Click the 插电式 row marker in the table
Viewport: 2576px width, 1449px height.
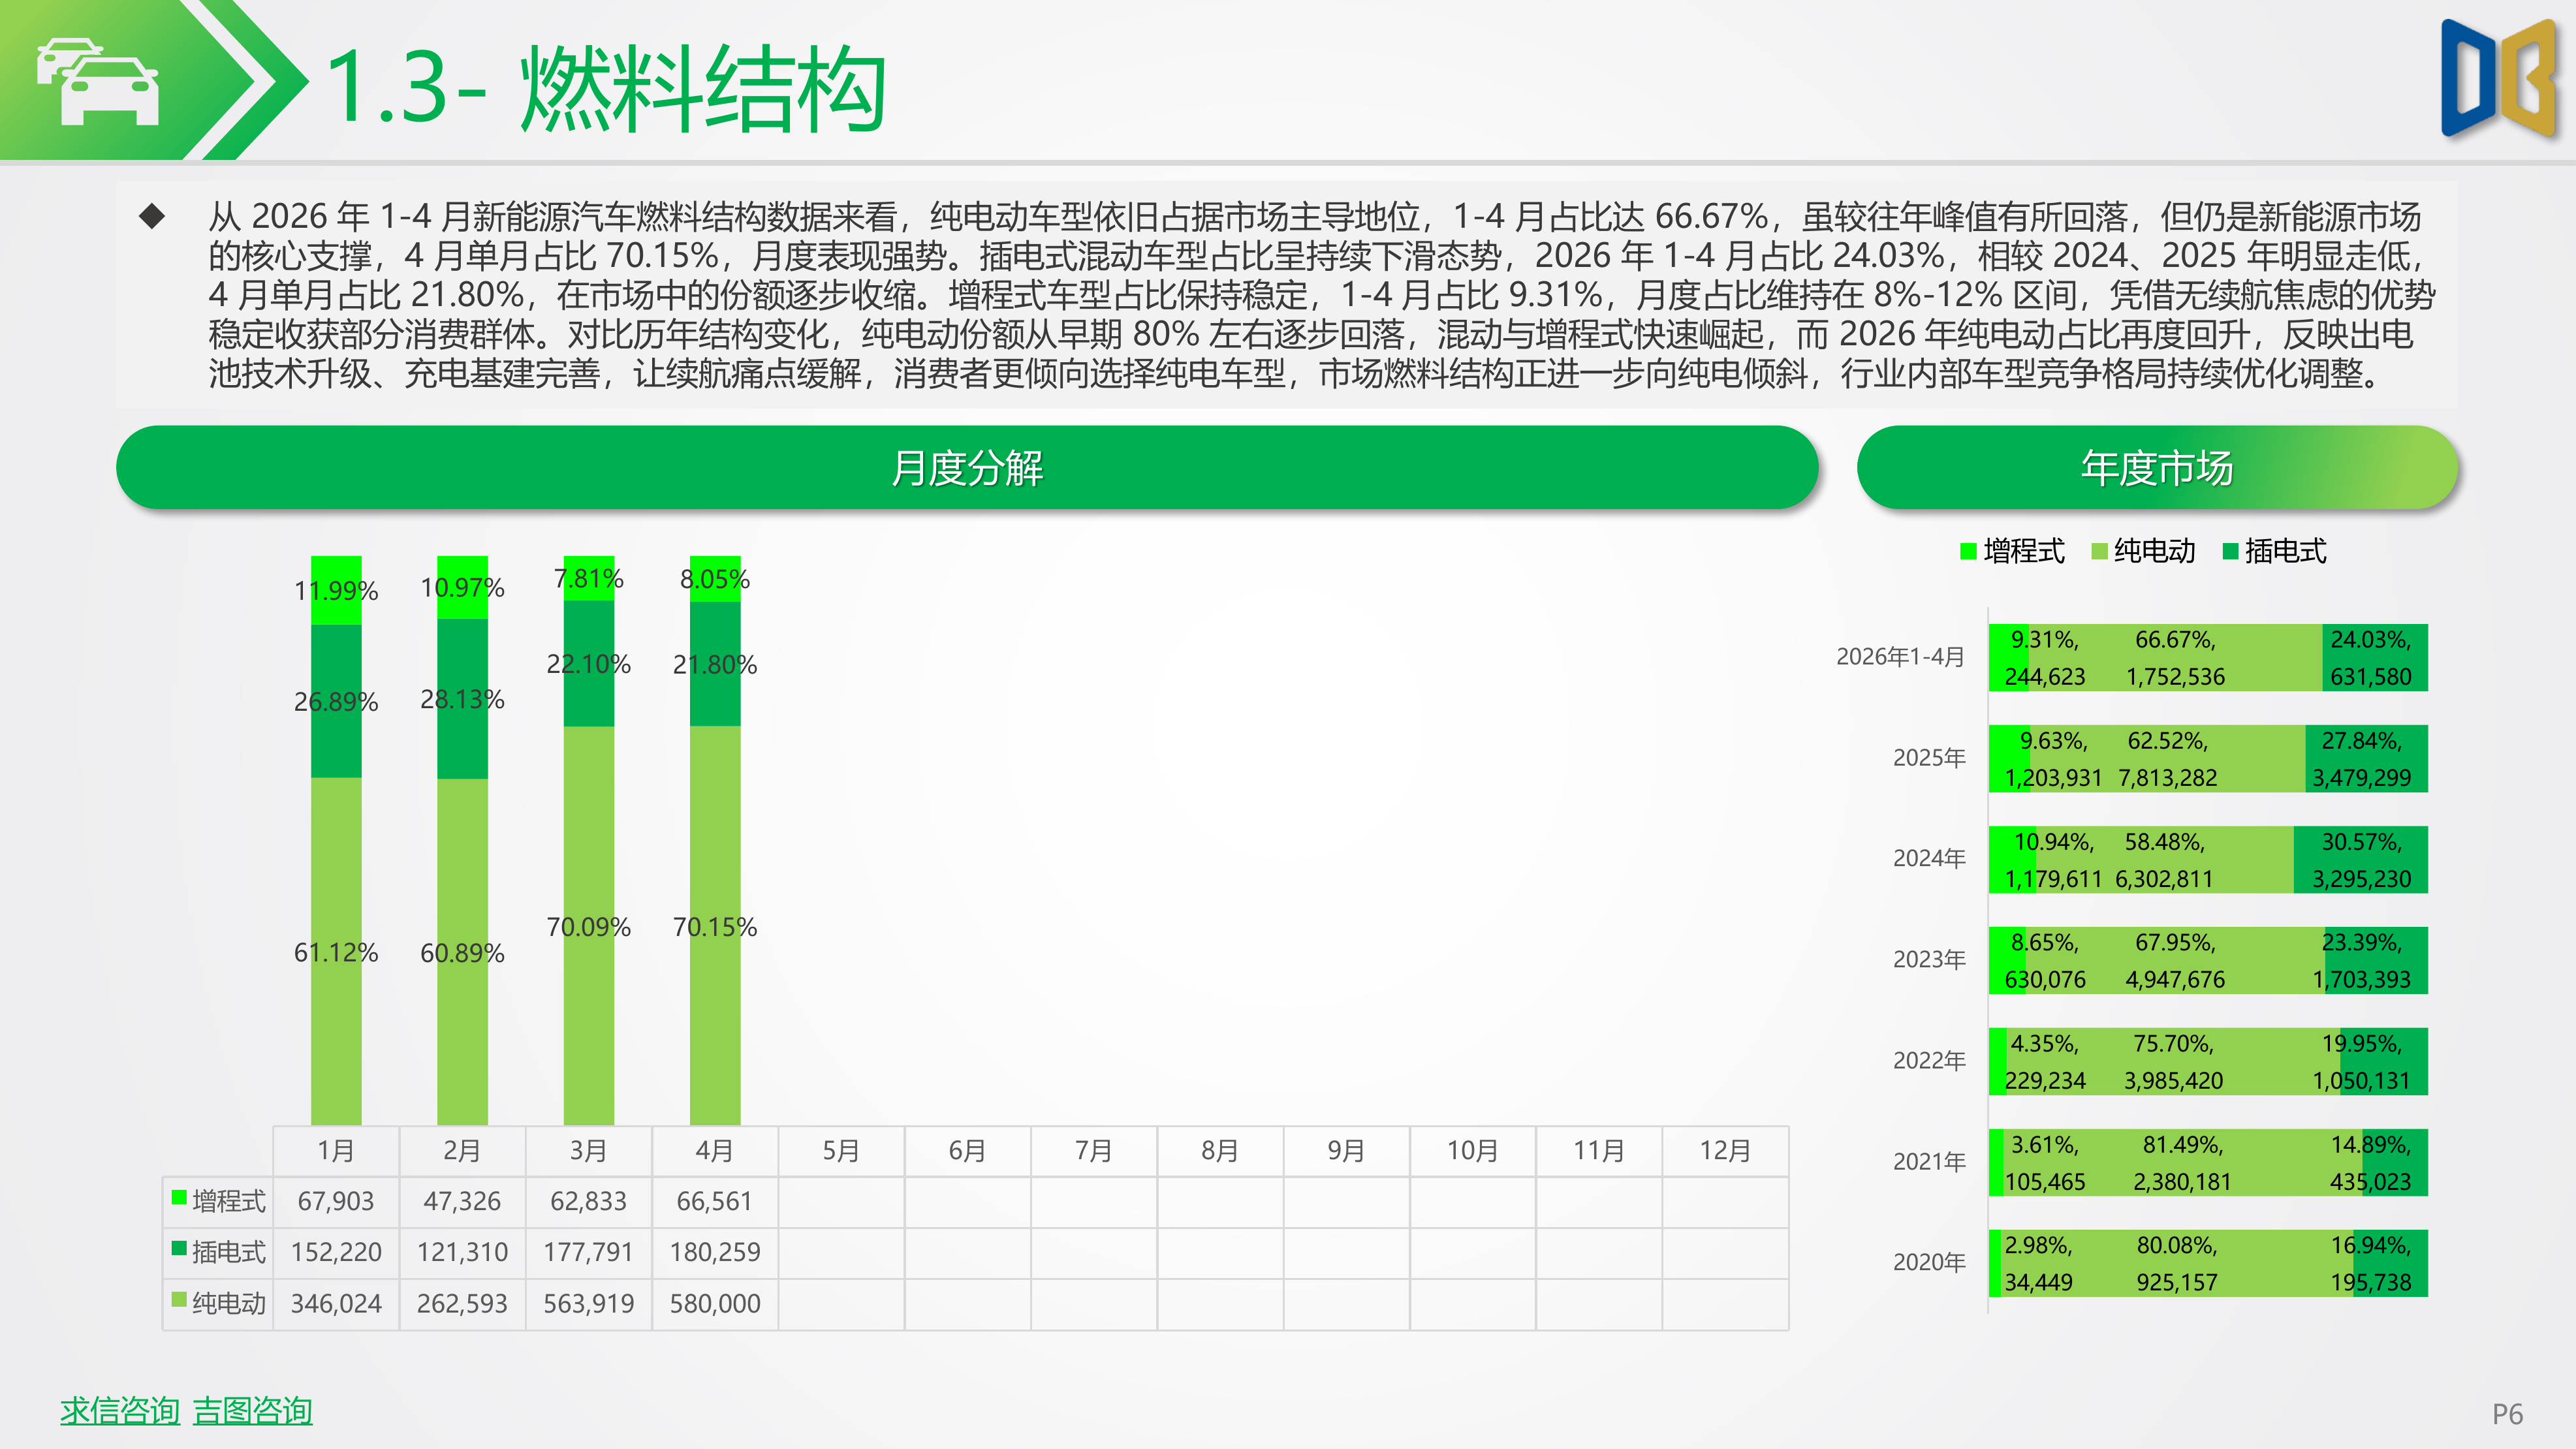pos(179,1248)
